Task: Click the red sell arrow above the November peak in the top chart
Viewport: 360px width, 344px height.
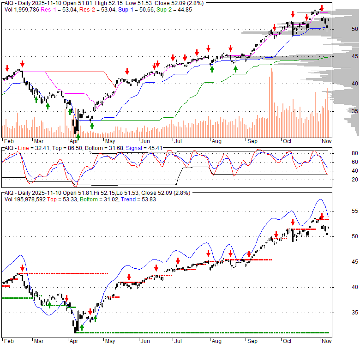Action: [x=322, y=8]
